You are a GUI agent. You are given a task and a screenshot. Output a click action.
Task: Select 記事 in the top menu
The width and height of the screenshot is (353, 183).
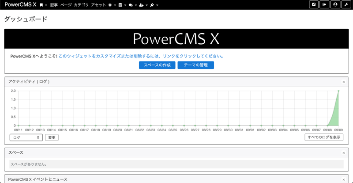(x=54, y=5)
